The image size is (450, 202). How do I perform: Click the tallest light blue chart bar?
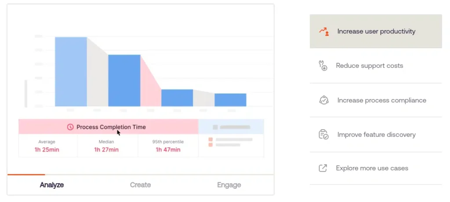pyautogui.click(x=71, y=71)
